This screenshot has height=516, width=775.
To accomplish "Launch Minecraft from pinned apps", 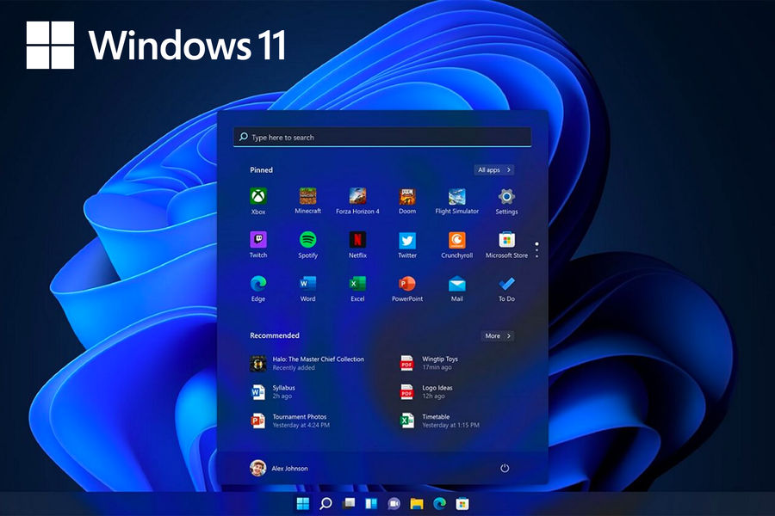I will [x=307, y=198].
